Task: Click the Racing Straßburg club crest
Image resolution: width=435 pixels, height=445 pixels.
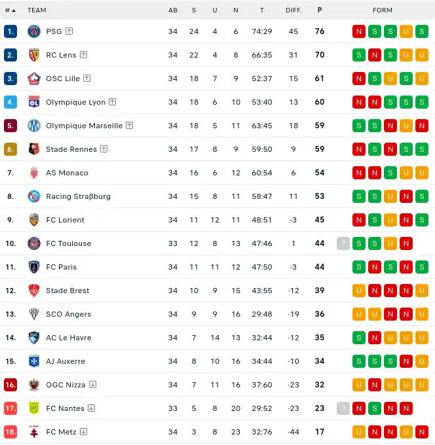Action: [x=34, y=196]
